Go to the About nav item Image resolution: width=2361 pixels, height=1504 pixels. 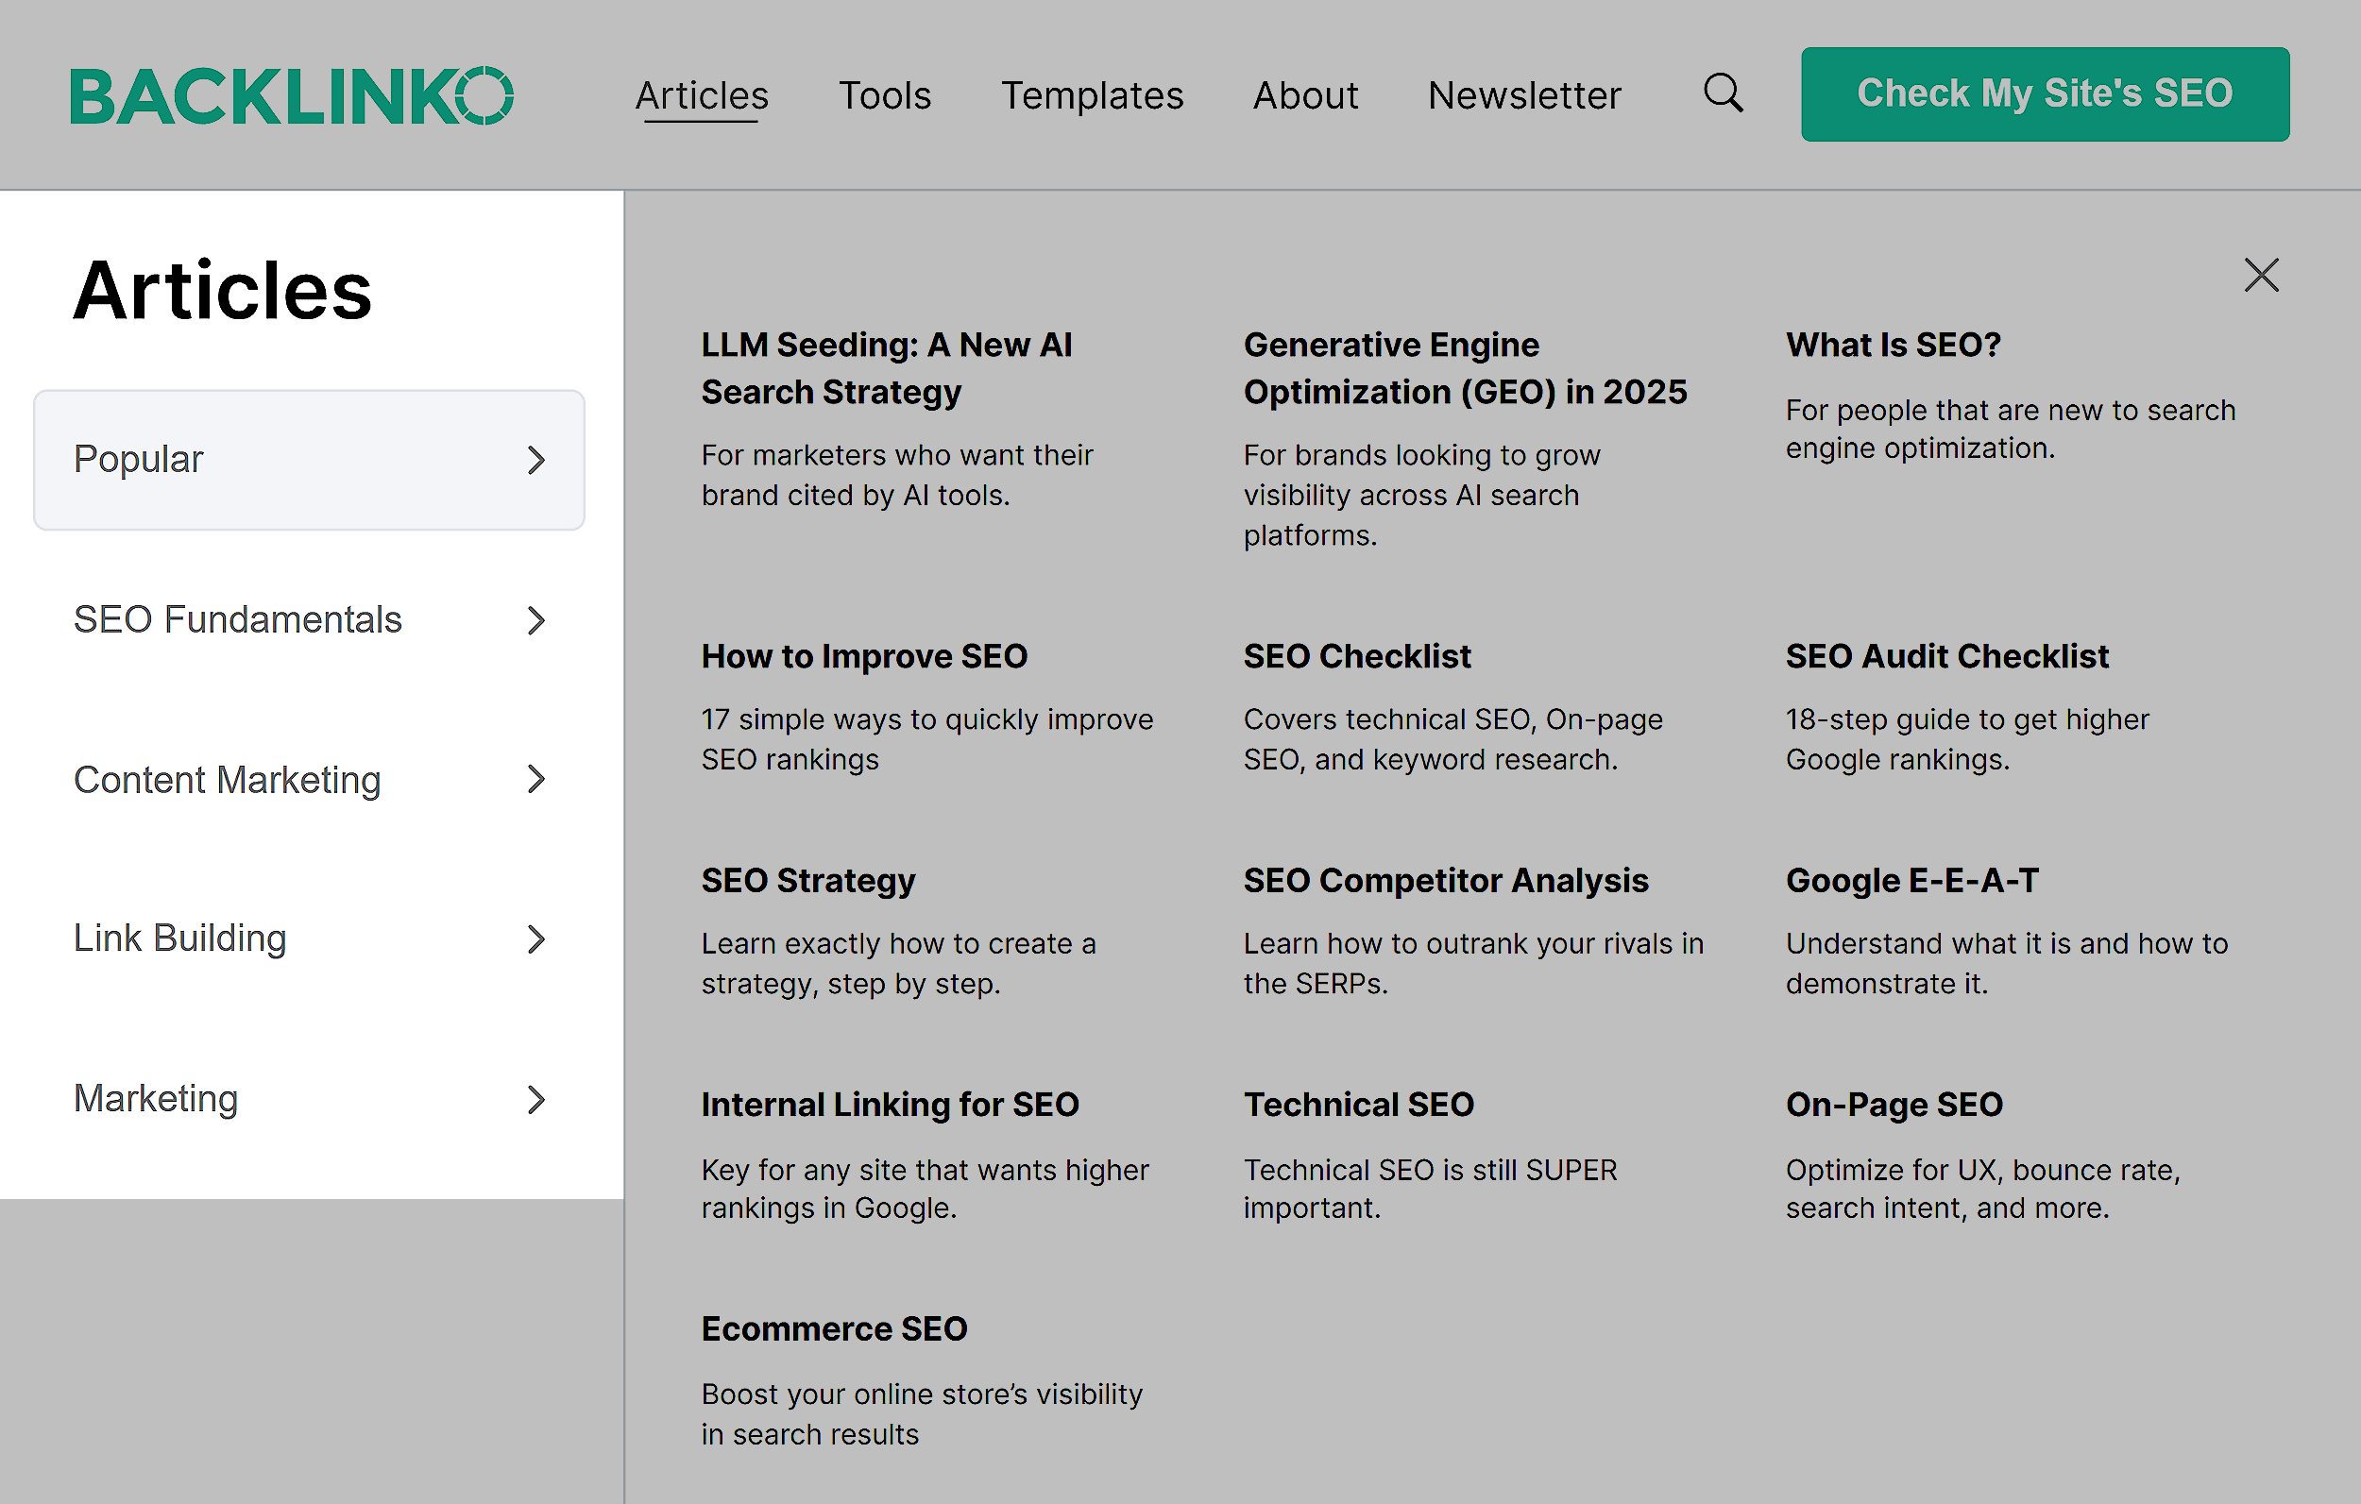coord(1305,95)
